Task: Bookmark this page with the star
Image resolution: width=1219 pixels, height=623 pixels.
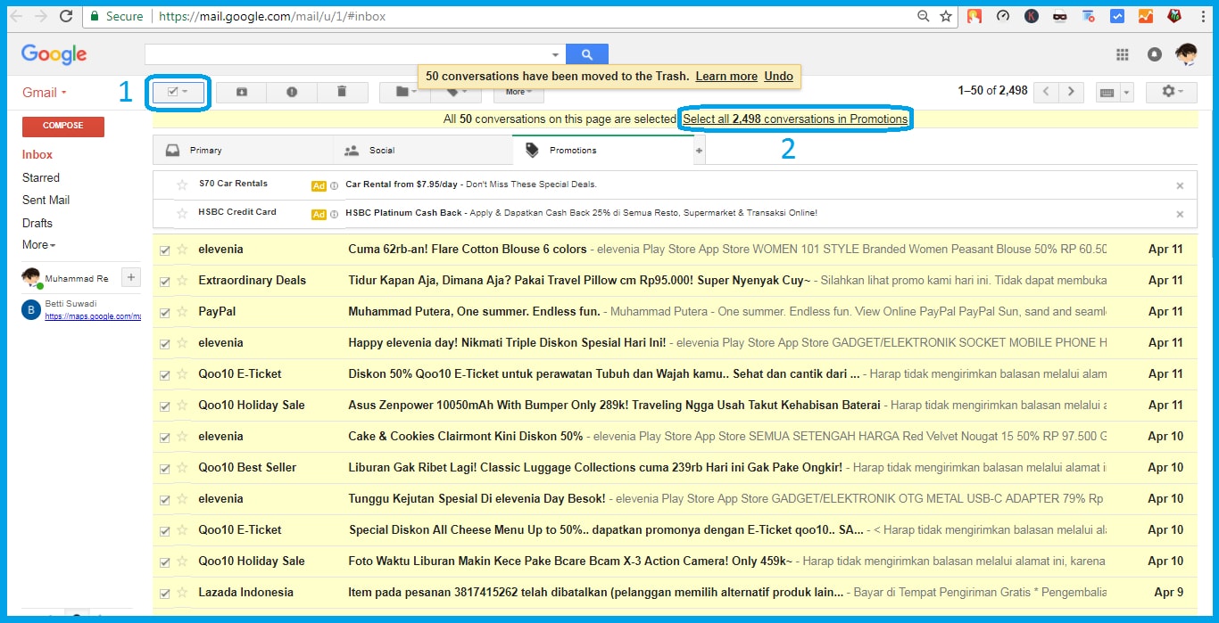Action: click(x=946, y=16)
